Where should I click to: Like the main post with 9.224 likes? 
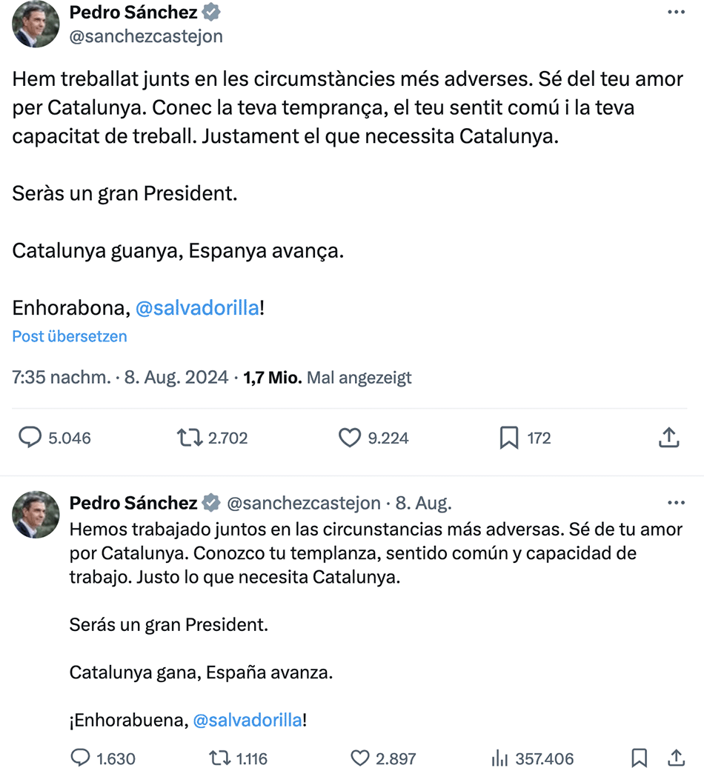pyautogui.click(x=350, y=438)
